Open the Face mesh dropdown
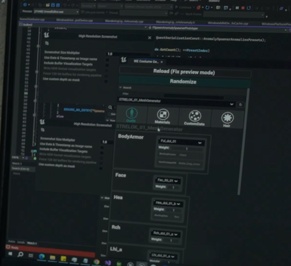This screenshot has height=266, width=291. (x=167, y=181)
